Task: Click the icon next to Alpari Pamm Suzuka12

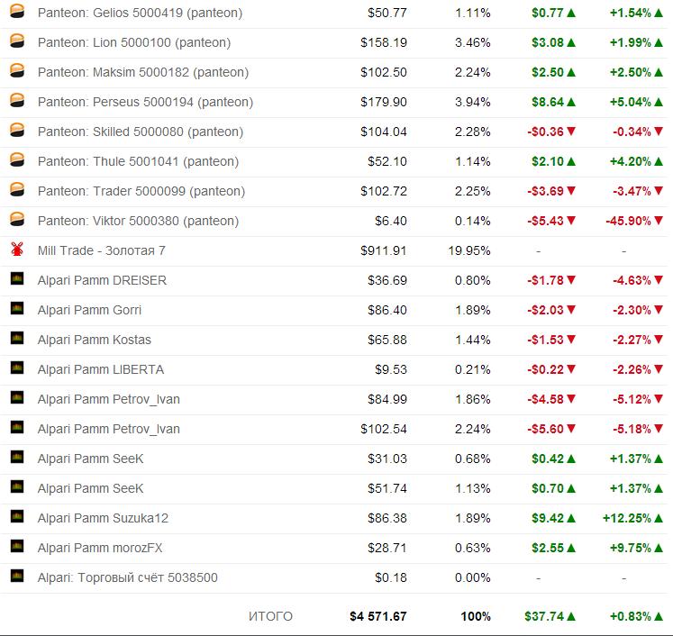Action: coord(16,517)
